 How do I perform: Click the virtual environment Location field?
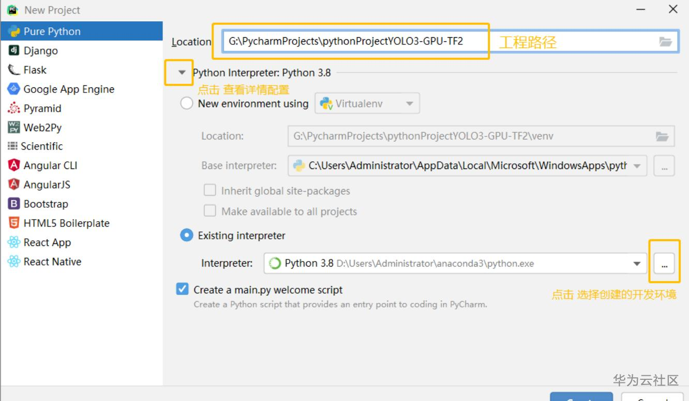pos(481,136)
